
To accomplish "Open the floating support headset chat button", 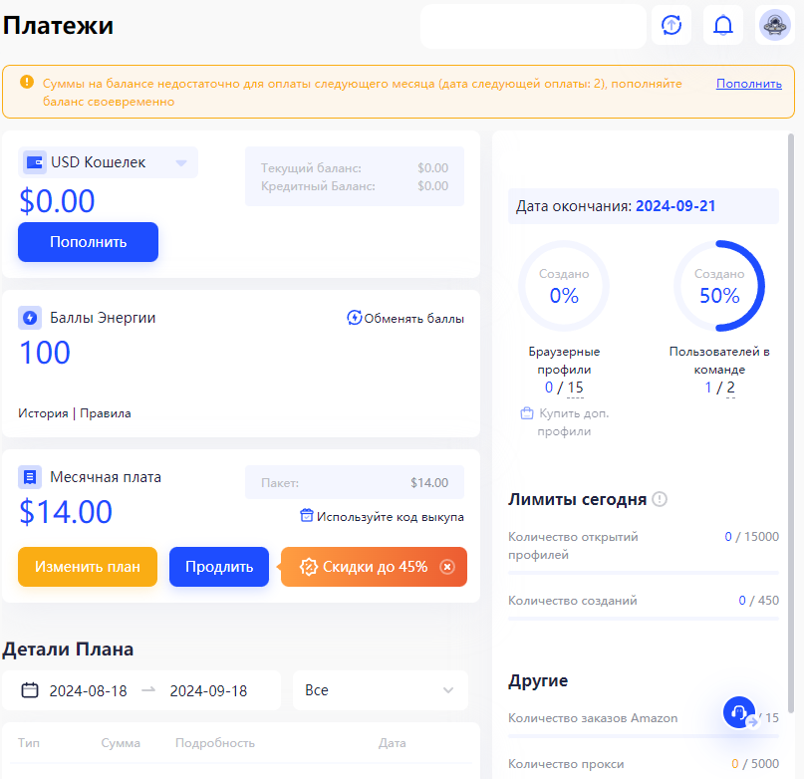I will coord(739,712).
